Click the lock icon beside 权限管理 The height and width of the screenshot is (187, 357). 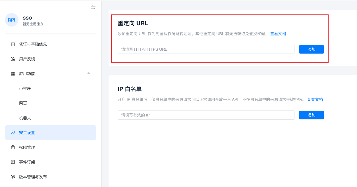13,147
